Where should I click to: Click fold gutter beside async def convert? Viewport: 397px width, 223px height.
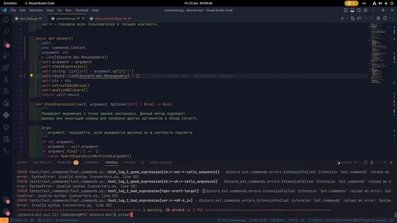pos(27,38)
